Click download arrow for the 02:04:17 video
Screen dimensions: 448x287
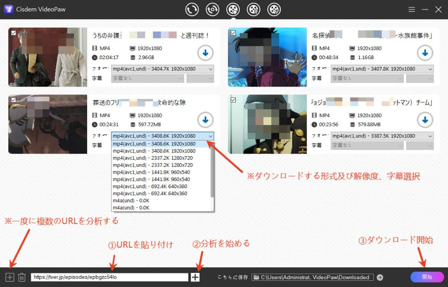point(205,53)
